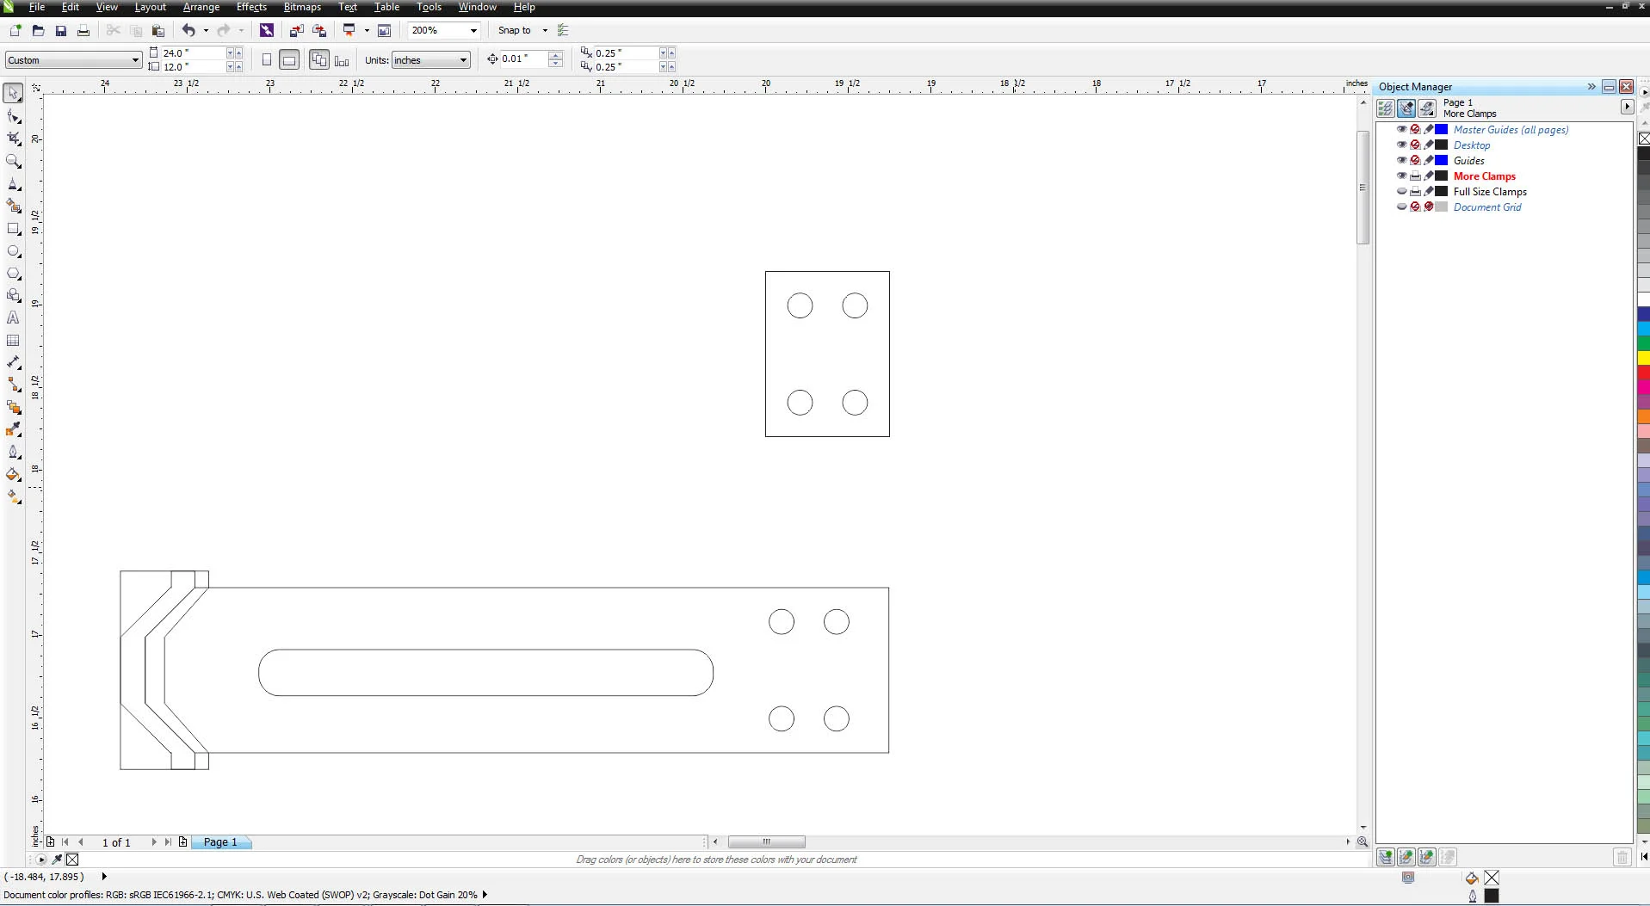Open the Arrange menu
This screenshot has width=1650, height=906.
(201, 7)
